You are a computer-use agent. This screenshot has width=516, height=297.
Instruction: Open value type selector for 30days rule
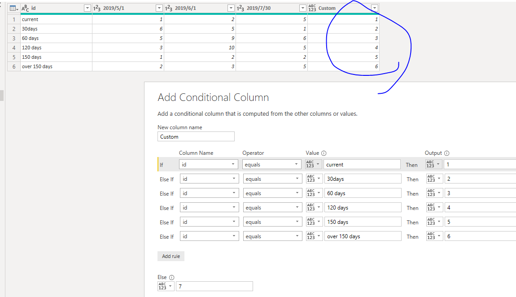coord(314,179)
